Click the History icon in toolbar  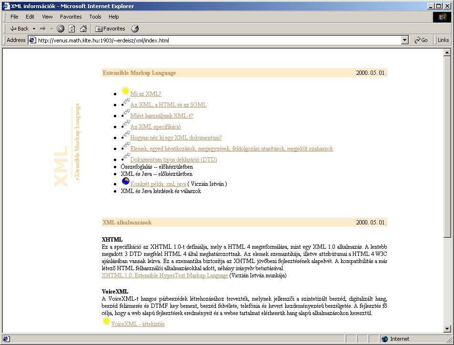coord(135,29)
